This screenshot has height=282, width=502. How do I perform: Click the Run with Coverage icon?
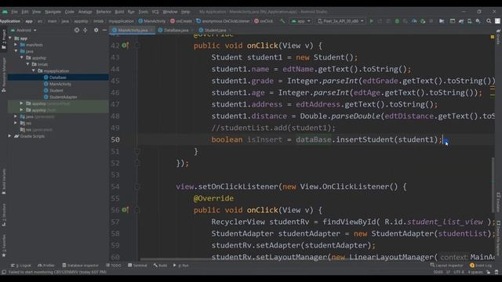coord(406,21)
